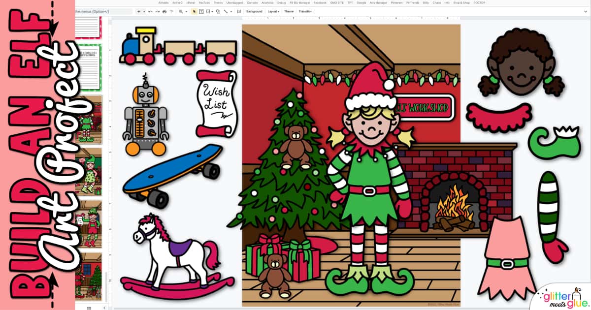Open the YouTube bookmark

click(204, 2)
